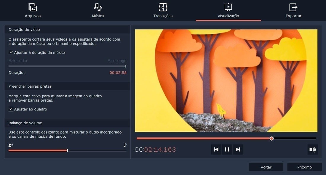Viewport: 326px width, 175px height.
Task: Click the voice icon on volume balance
Action: pos(11,145)
